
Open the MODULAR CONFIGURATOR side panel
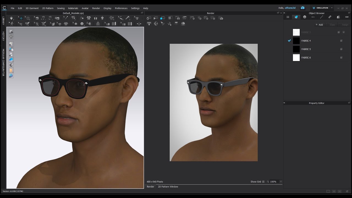(3, 62)
